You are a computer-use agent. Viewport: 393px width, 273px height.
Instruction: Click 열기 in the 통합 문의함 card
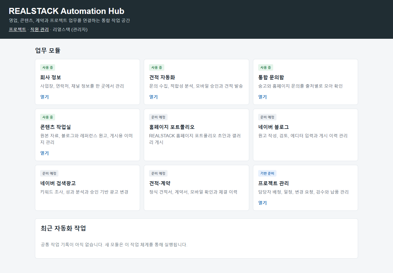coord(263,97)
